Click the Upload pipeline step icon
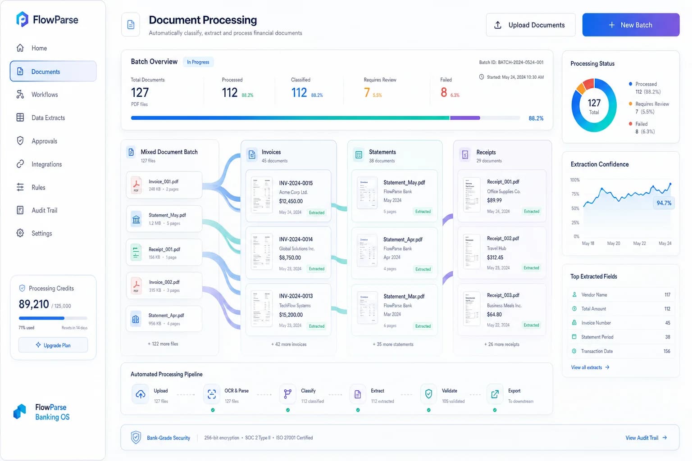Image resolution: width=692 pixels, height=461 pixels. tap(141, 394)
